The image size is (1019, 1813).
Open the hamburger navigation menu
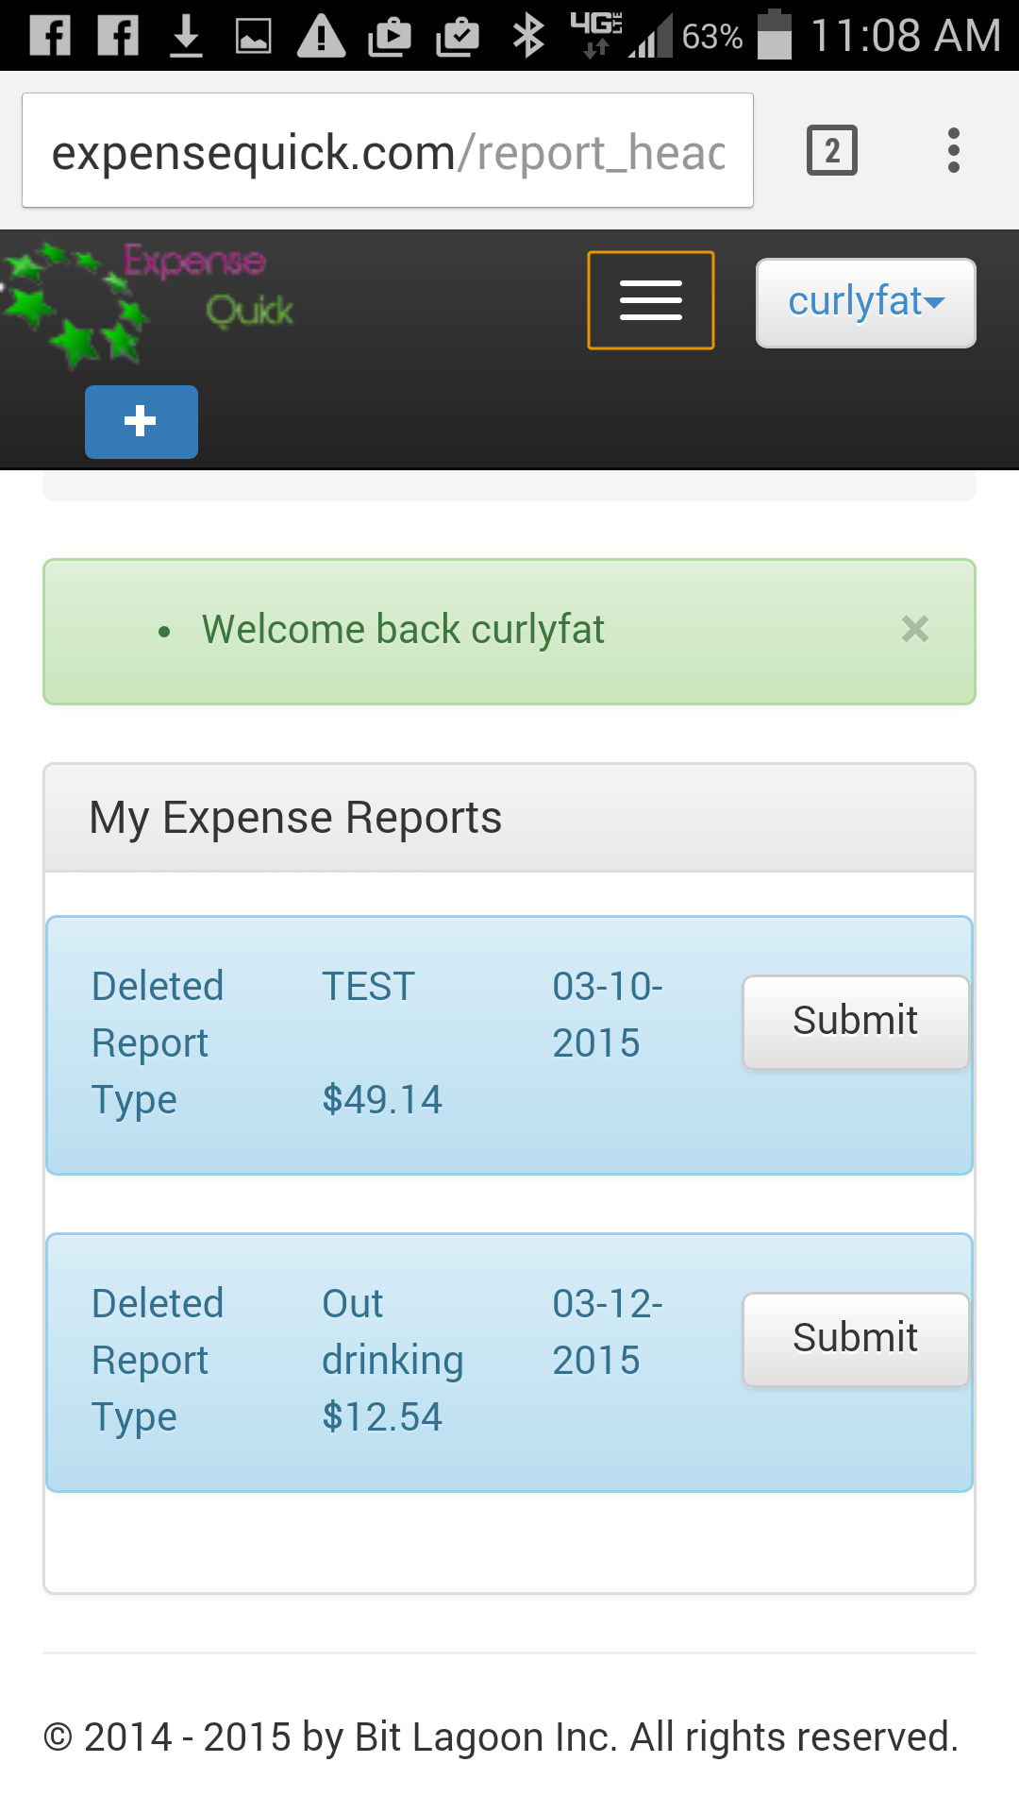650,300
